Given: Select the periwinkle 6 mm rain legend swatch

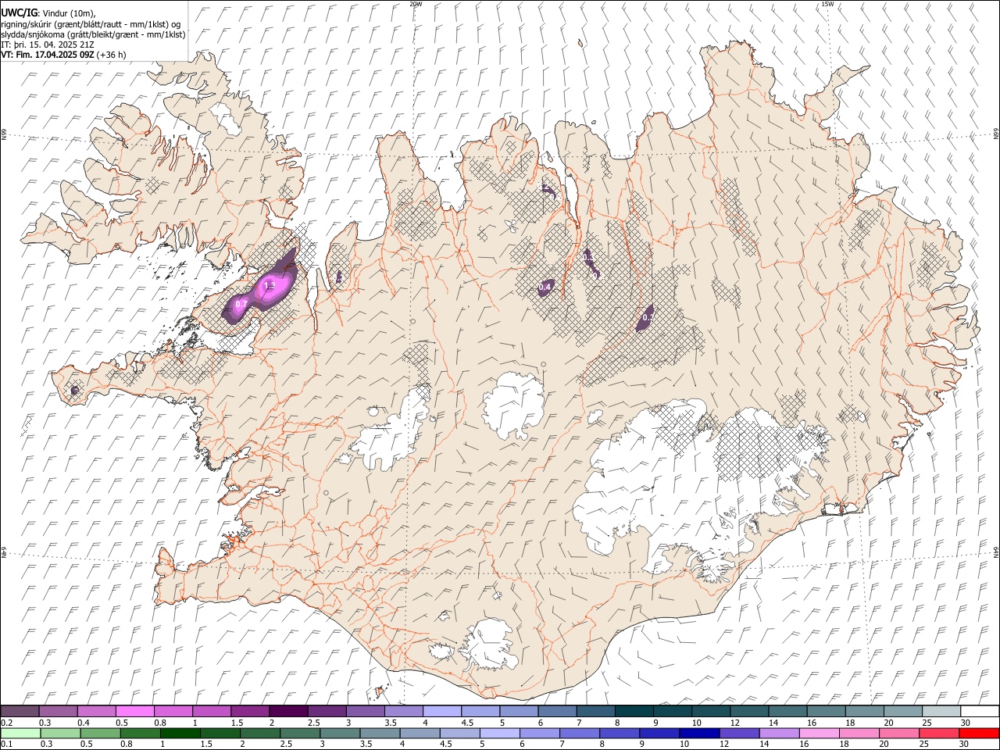Looking at the screenshot, I should tap(540, 734).
